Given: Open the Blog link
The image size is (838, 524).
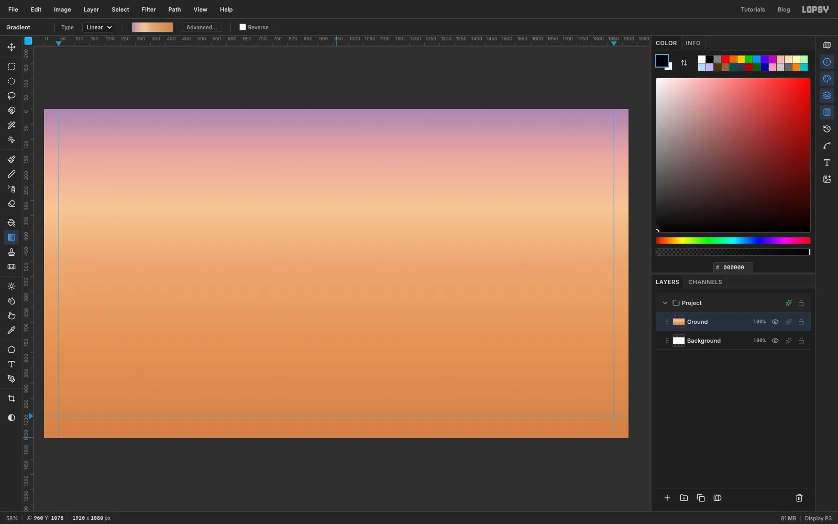Looking at the screenshot, I should point(784,9).
